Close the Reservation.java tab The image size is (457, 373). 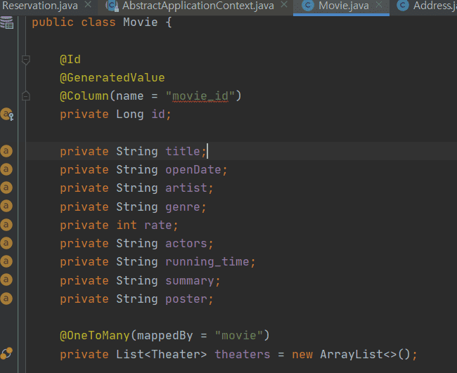tap(88, 6)
